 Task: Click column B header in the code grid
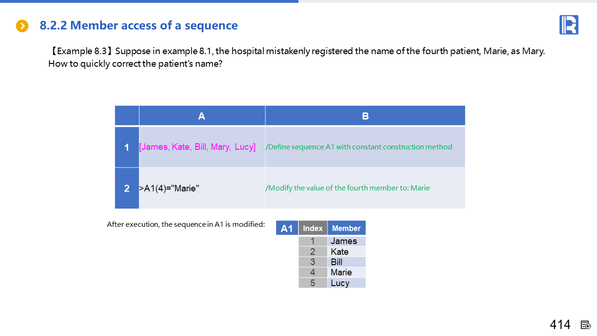[x=365, y=116]
